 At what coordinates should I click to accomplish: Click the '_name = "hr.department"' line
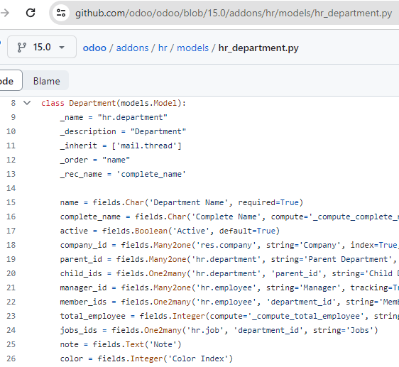point(114,117)
